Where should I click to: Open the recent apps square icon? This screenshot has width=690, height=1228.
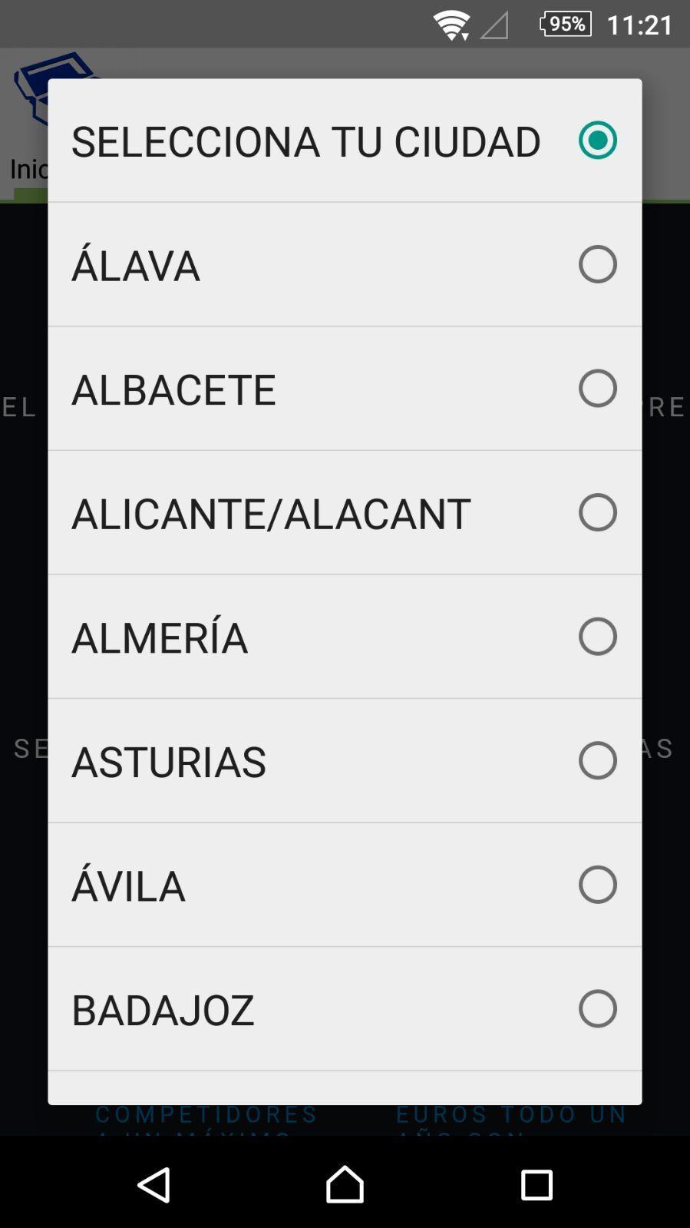[x=536, y=1183]
